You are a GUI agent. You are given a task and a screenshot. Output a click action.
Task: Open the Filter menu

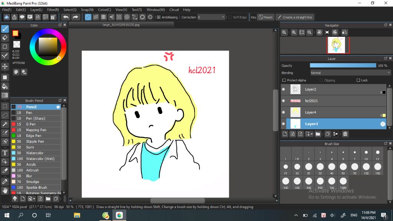53,10
